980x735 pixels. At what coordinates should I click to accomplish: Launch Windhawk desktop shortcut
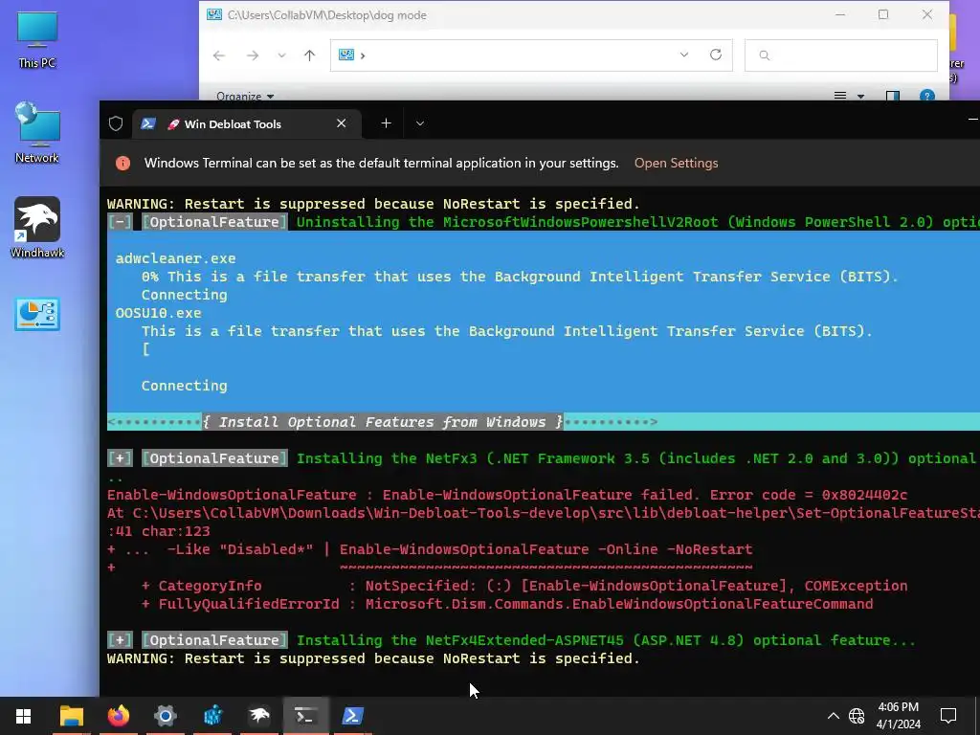pos(37,228)
